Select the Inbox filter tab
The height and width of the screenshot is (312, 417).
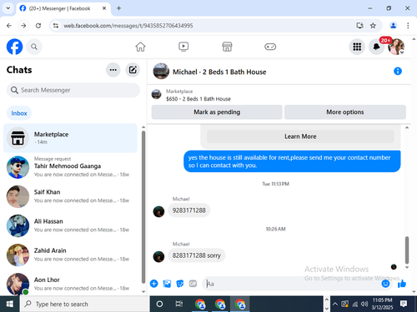click(x=19, y=113)
